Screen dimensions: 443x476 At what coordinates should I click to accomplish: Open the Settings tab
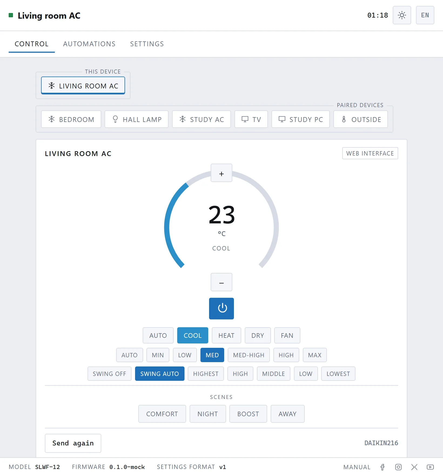(x=147, y=44)
